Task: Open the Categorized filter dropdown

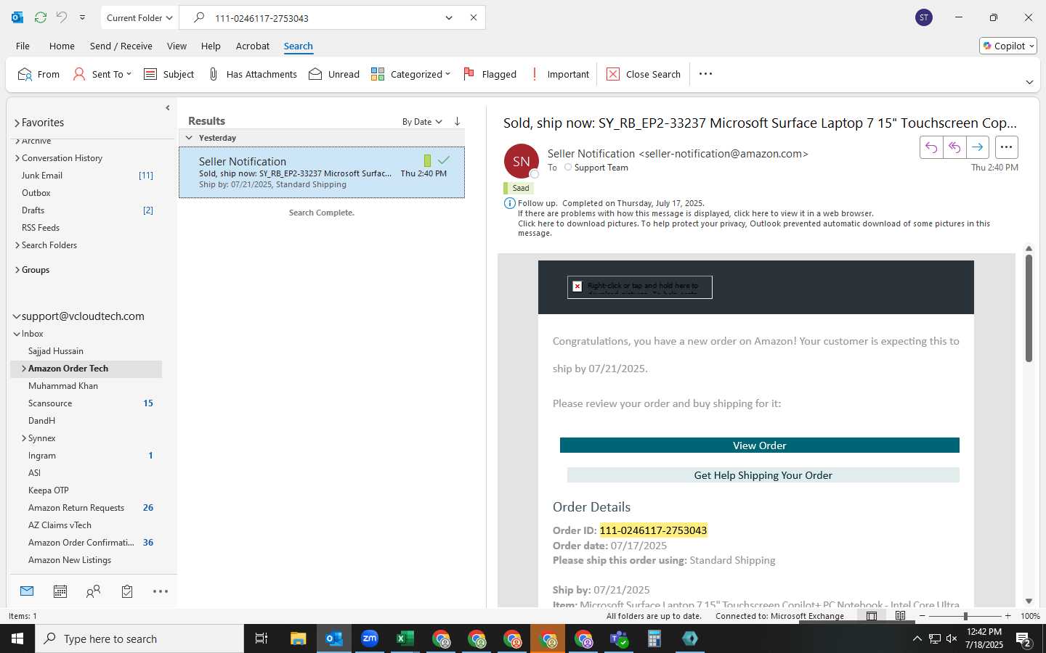Action: pyautogui.click(x=410, y=74)
